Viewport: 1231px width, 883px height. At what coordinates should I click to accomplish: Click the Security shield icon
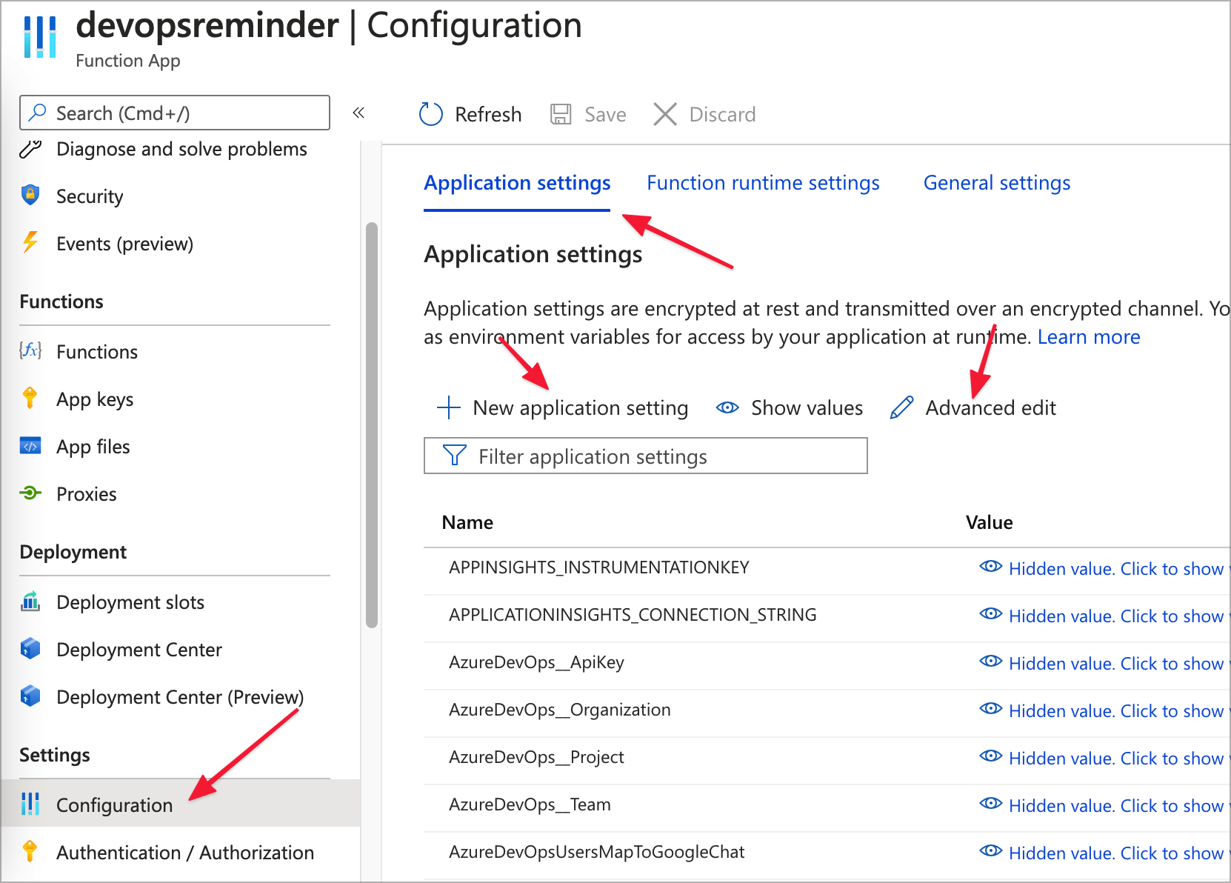[30, 195]
